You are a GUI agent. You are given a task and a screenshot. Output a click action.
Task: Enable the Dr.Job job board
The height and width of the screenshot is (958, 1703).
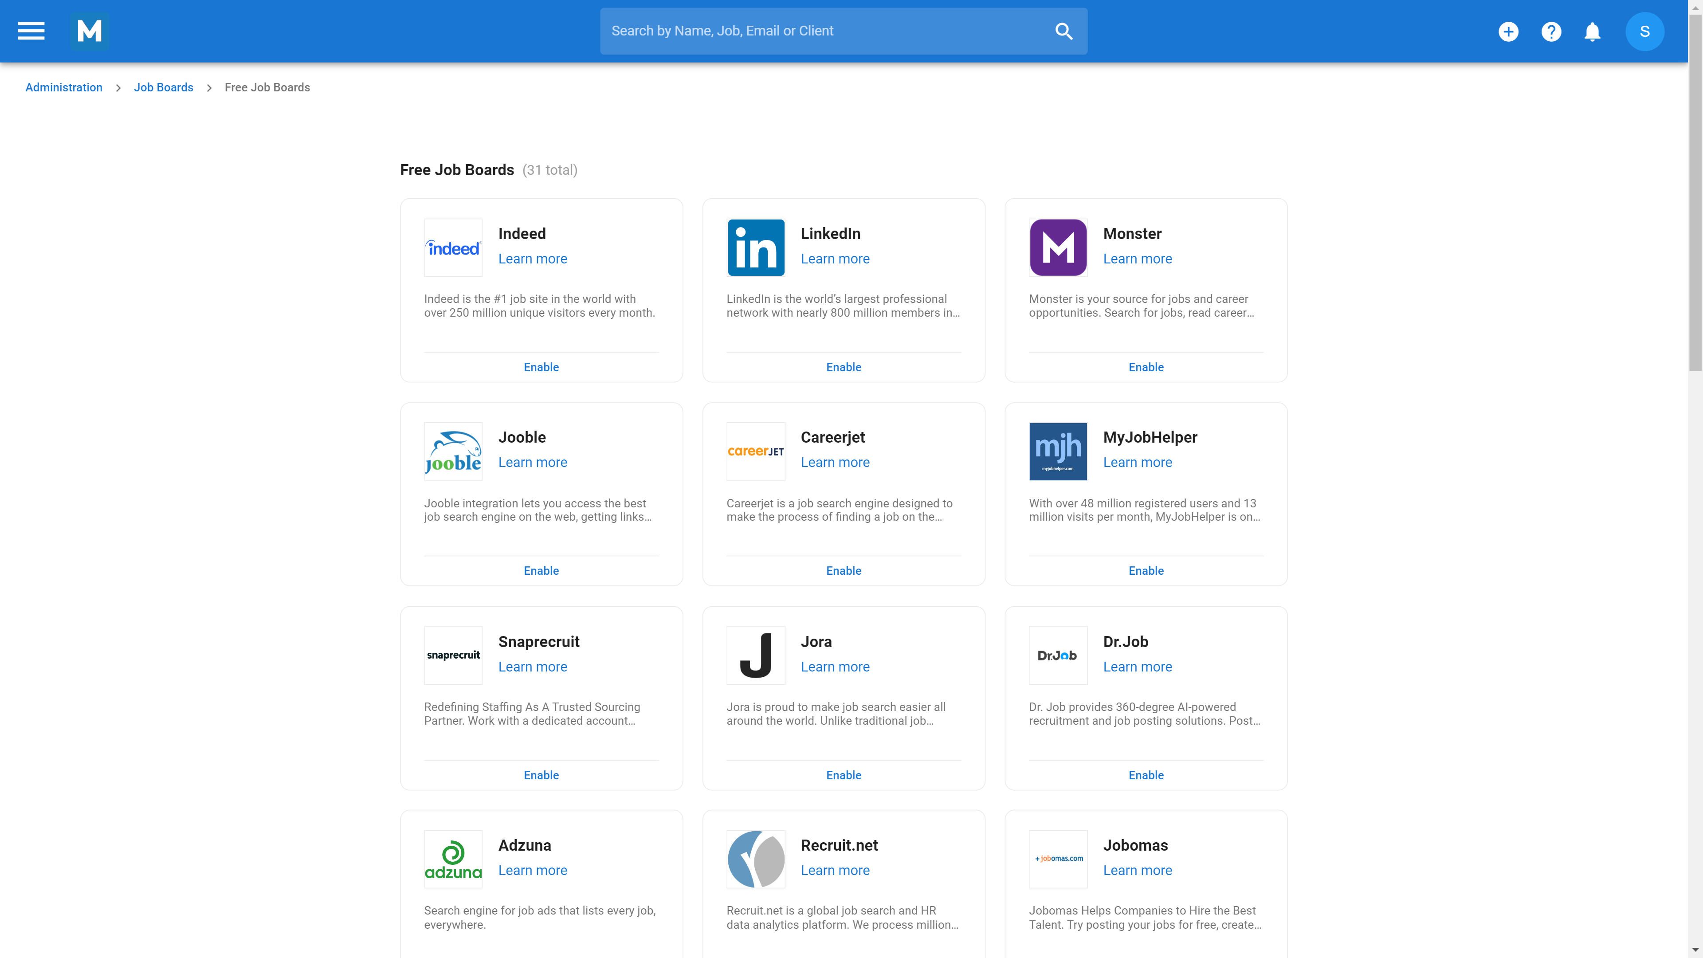1146,775
